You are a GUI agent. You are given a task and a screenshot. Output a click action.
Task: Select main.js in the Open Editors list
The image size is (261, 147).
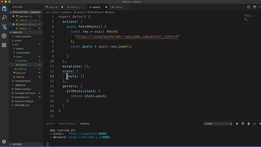(x=23, y=28)
